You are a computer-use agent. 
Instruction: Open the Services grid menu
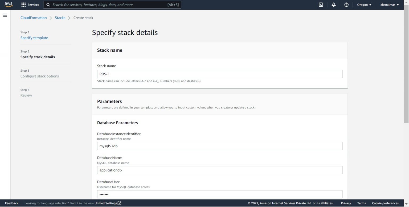pyautogui.click(x=30, y=5)
